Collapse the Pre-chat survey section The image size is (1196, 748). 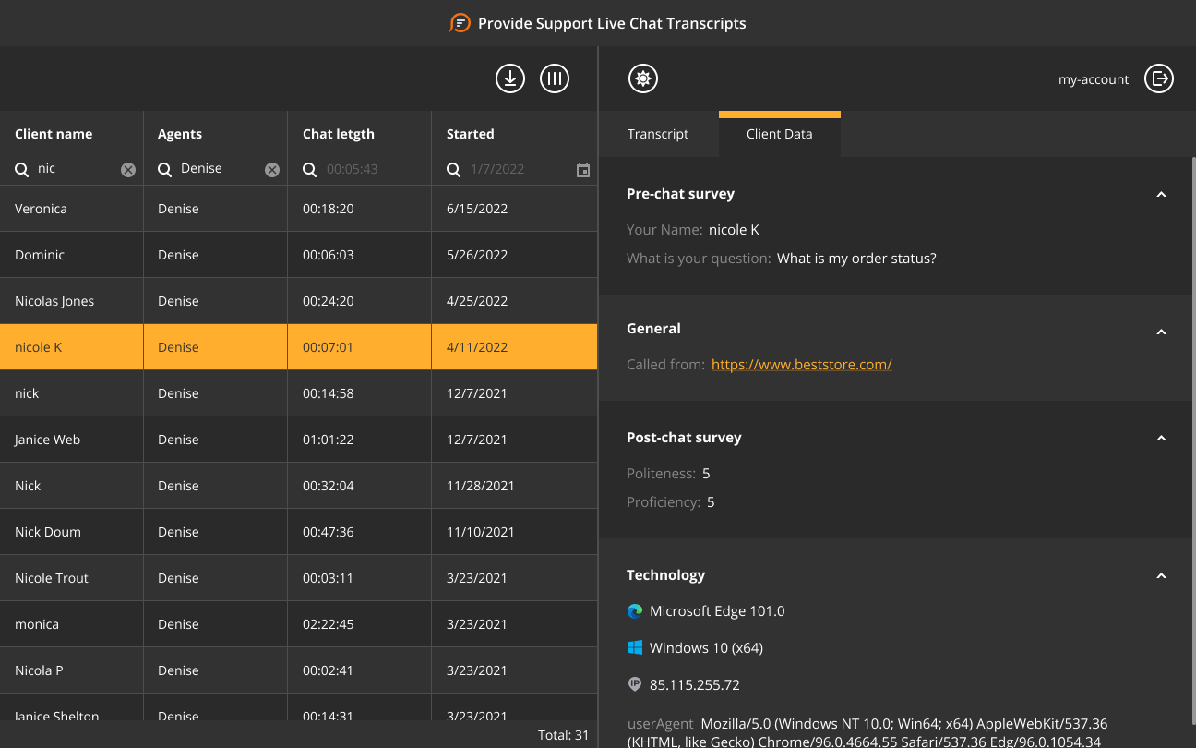click(x=1161, y=194)
